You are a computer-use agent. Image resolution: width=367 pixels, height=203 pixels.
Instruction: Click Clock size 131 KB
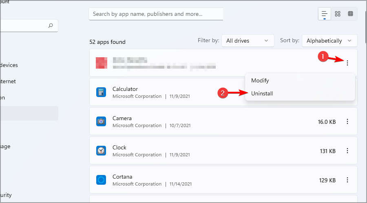tap(328, 151)
